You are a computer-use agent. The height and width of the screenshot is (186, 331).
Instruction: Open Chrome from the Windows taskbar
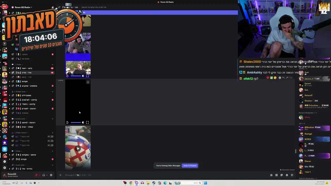[131, 183]
